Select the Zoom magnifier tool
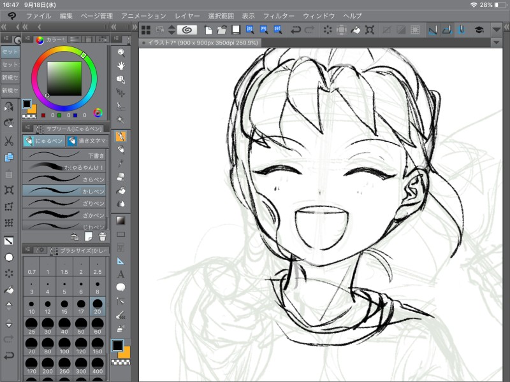The height and width of the screenshot is (382, 510). click(x=120, y=52)
